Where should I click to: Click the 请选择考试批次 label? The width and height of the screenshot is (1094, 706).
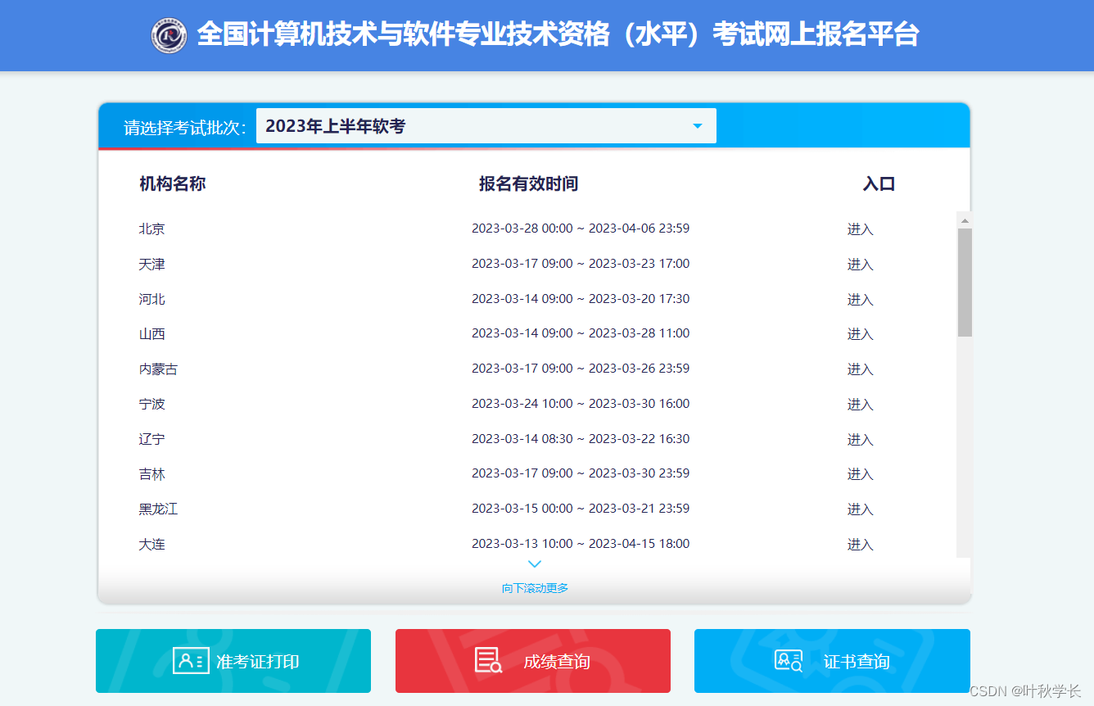coord(185,128)
